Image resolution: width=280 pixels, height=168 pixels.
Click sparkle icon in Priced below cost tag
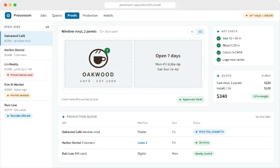(8, 75)
